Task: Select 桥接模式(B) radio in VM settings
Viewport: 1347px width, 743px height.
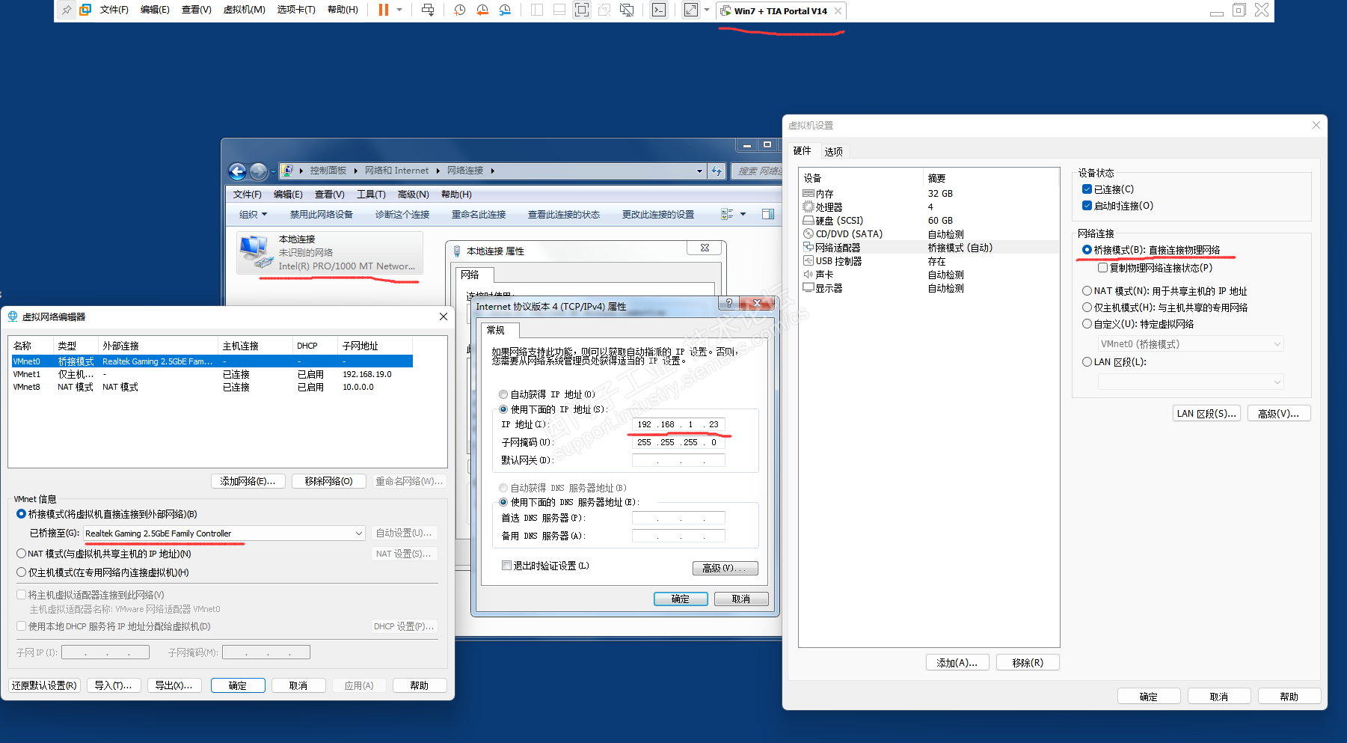Action: click(1087, 250)
